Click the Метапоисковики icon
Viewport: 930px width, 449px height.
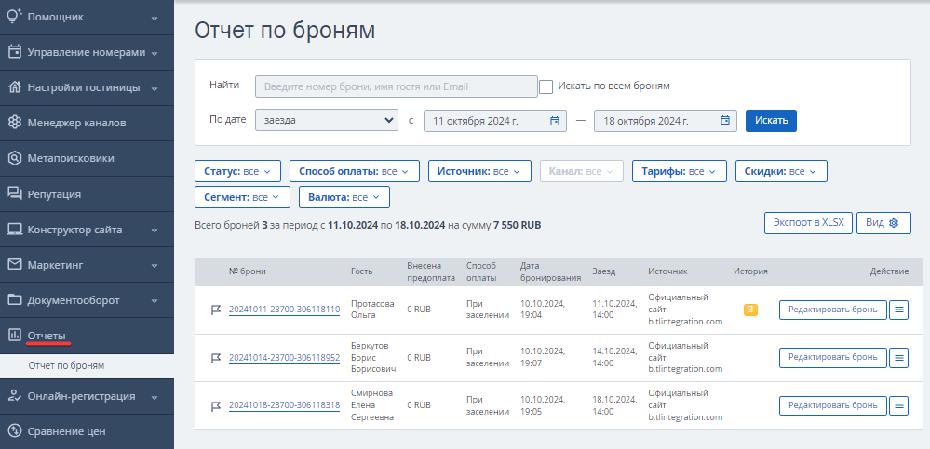[x=14, y=158]
